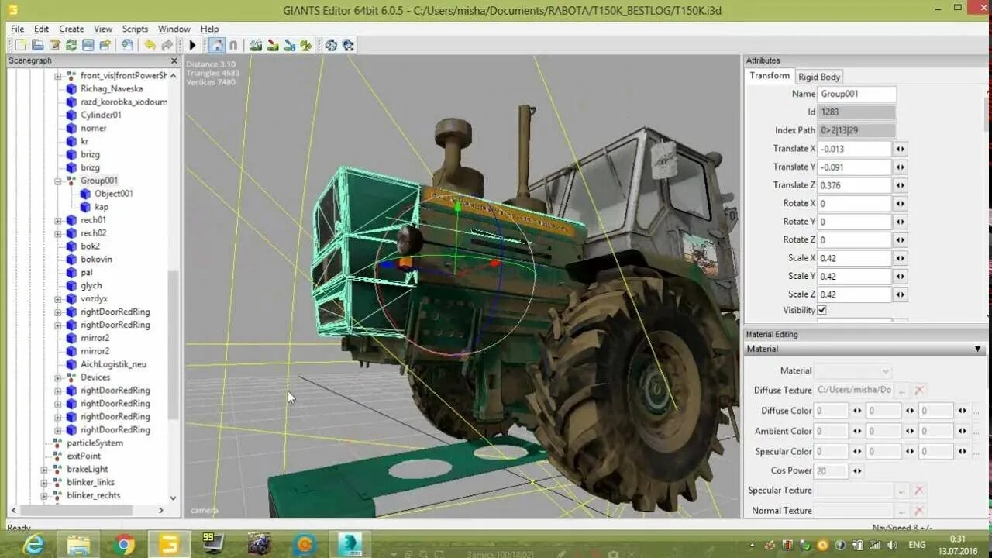The width and height of the screenshot is (992, 558).
Task: Switch to the Rigid Body tab
Action: click(819, 77)
